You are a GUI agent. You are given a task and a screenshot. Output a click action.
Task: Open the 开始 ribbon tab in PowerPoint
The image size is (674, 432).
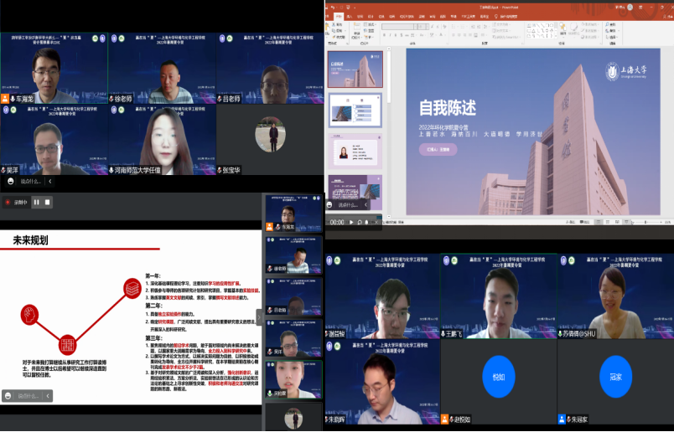pyautogui.click(x=338, y=15)
